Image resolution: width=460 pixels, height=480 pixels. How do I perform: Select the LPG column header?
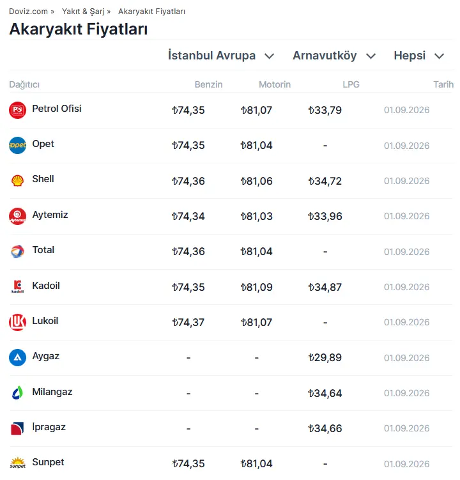[x=351, y=84]
